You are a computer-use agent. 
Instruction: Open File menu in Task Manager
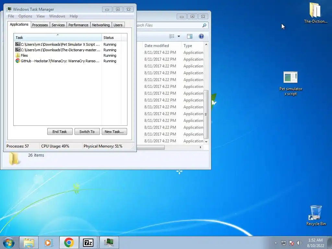click(x=11, y=16)
